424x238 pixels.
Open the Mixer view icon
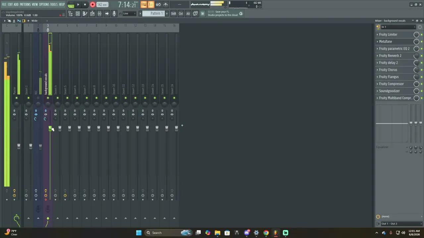pyautogui.click(x=99, y=14)
